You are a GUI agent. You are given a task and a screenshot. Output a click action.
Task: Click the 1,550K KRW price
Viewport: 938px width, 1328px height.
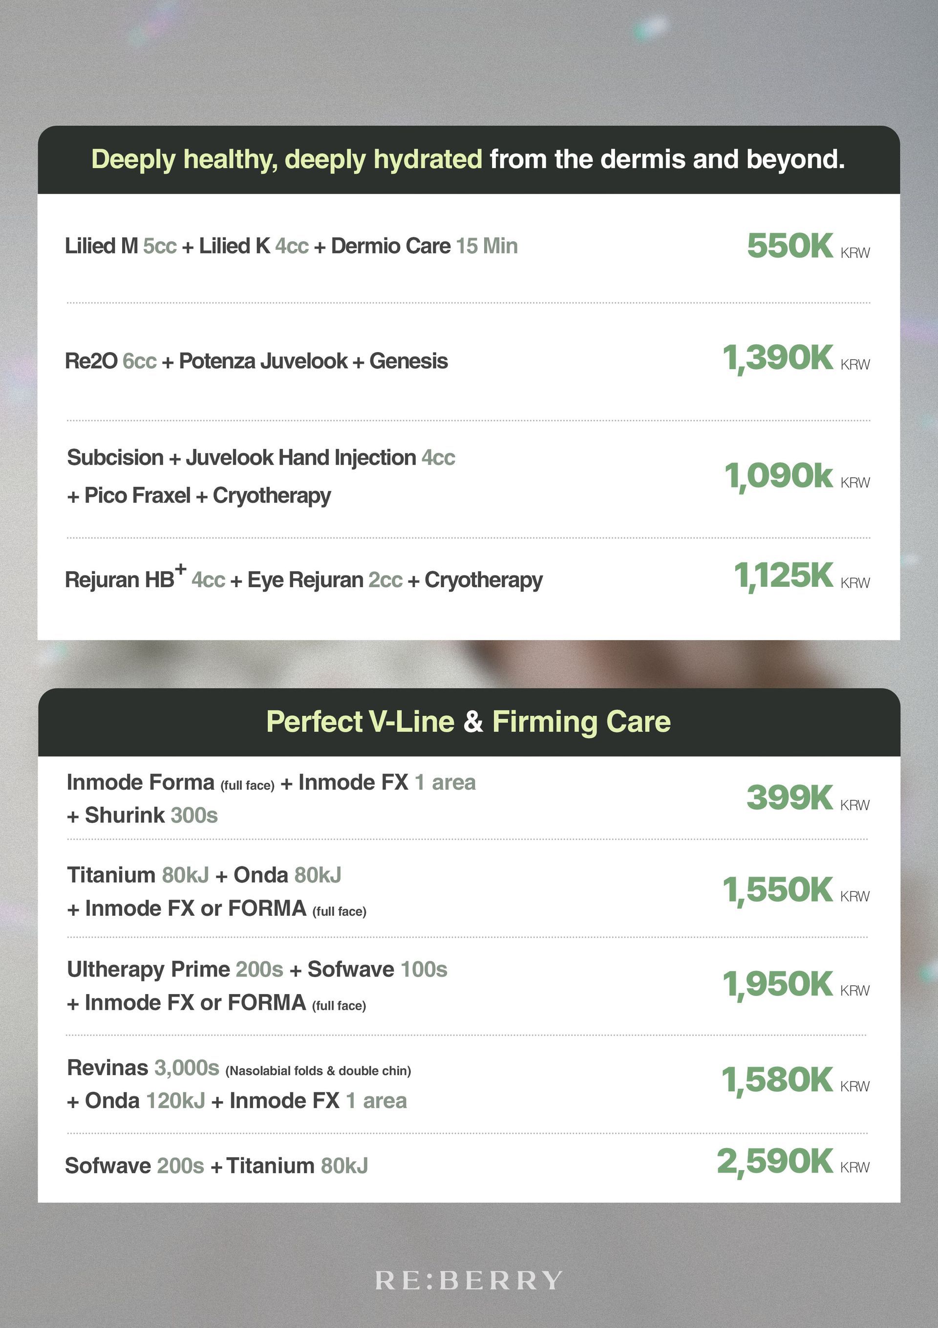coord(795,890)
